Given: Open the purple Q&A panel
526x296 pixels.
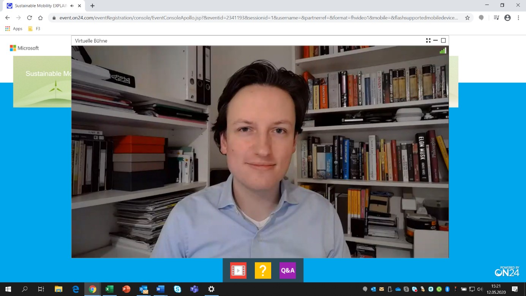Looking at the screenshot, I should [287, 270].
